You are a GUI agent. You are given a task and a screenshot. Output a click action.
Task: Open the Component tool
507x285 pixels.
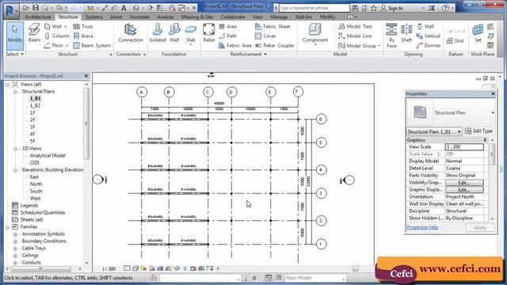[x=315, y=33]
